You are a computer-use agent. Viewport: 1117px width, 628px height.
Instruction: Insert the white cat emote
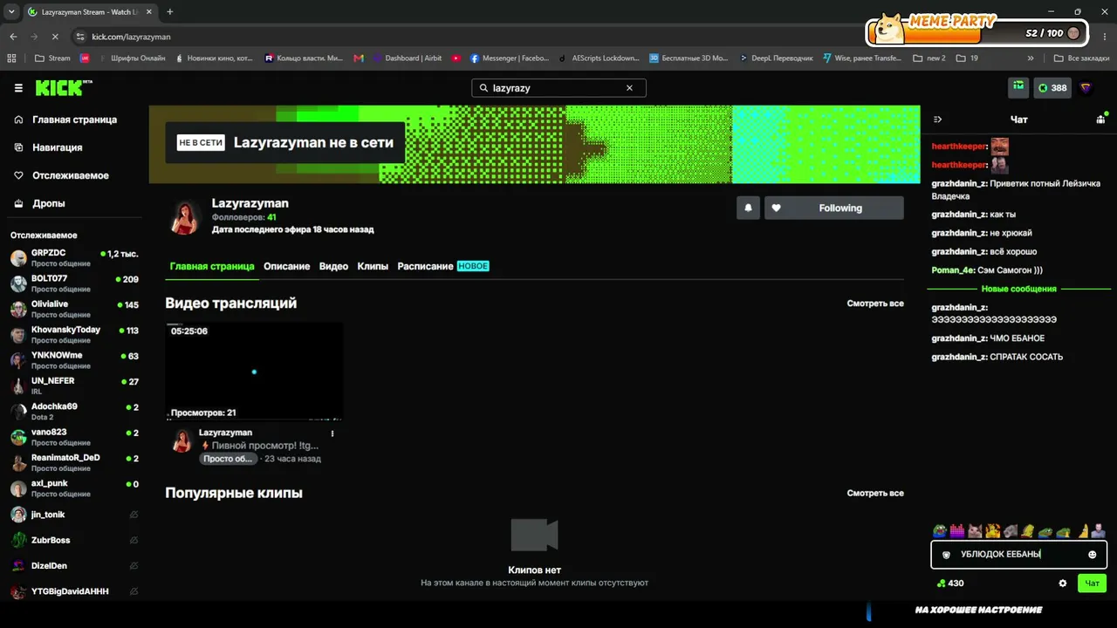(x=975, y=530)
